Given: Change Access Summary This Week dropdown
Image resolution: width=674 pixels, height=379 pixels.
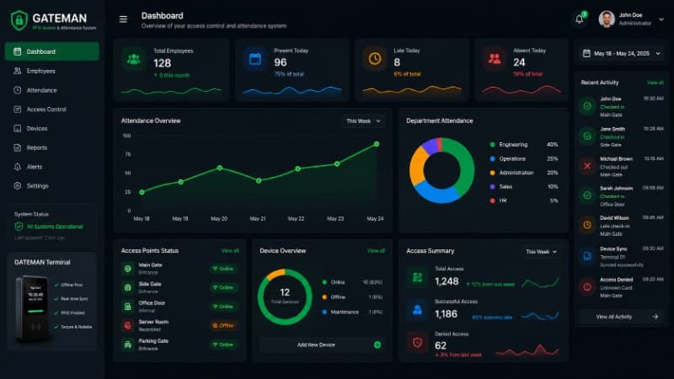Looking at the screenshot, I should pyautogui.click(x=541, y=251).
